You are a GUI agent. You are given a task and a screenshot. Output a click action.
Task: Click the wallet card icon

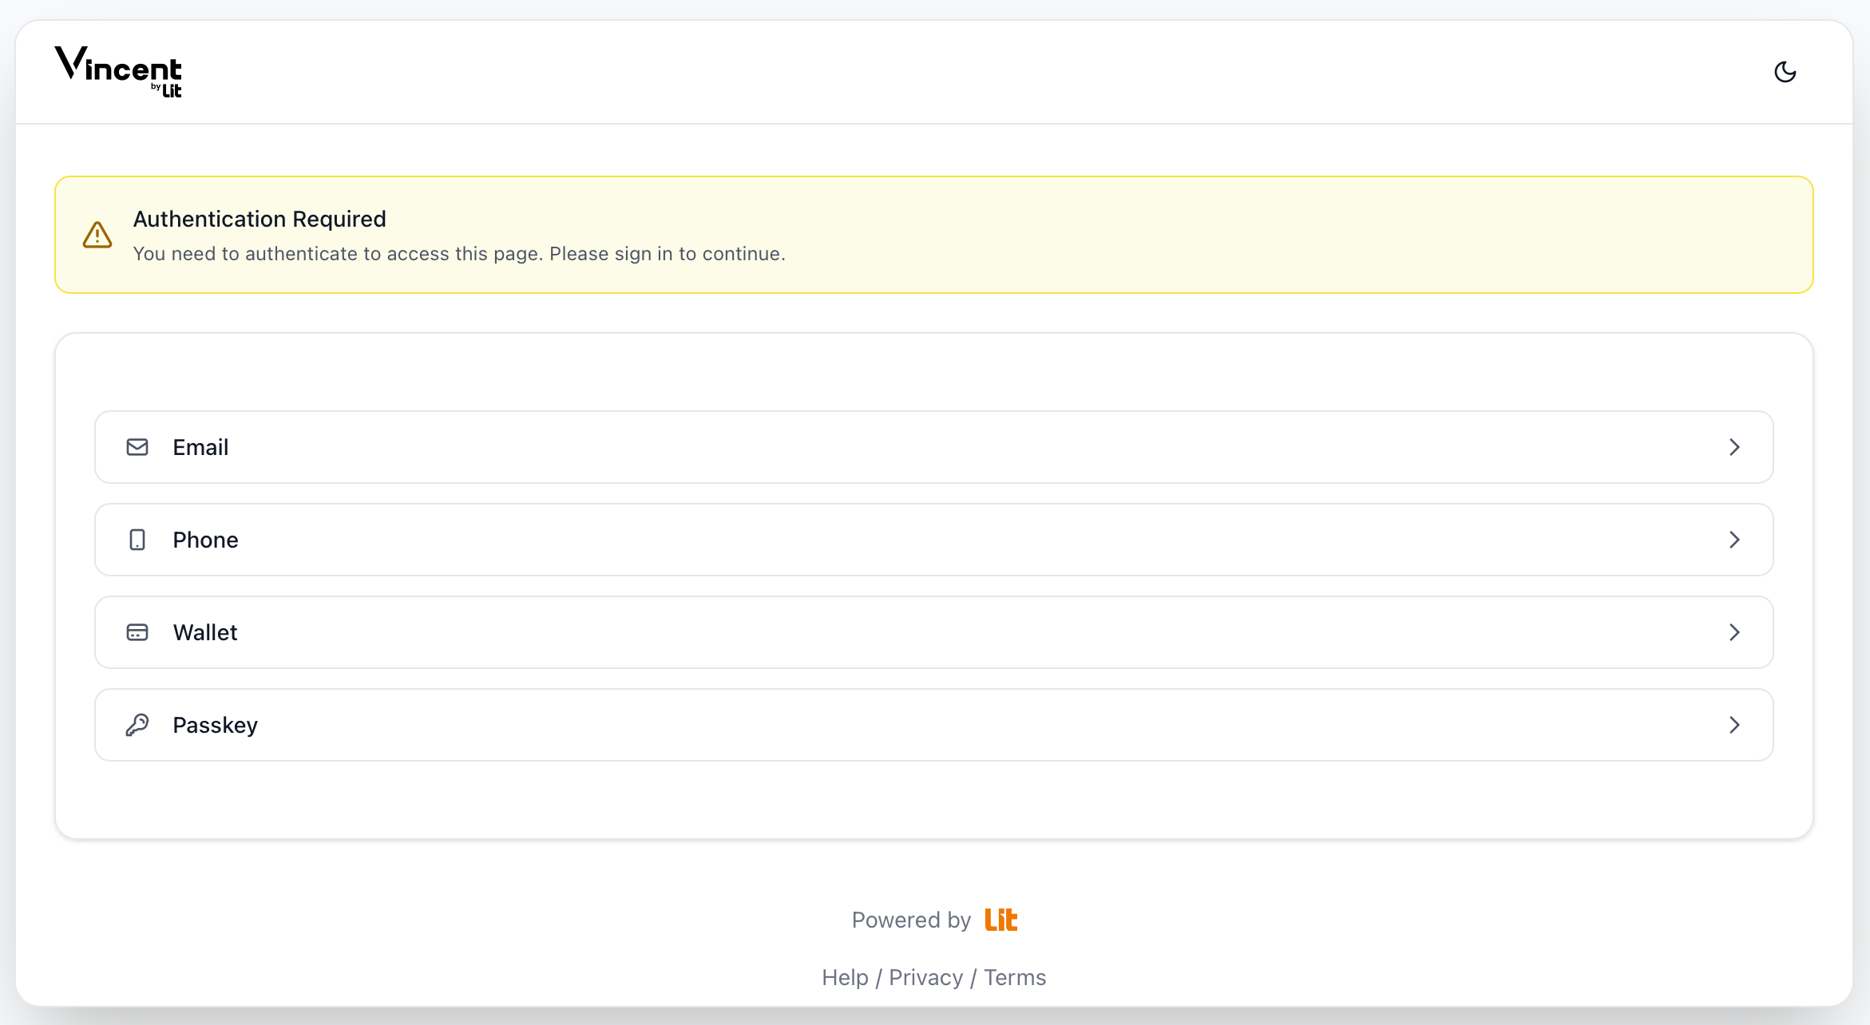137,632
